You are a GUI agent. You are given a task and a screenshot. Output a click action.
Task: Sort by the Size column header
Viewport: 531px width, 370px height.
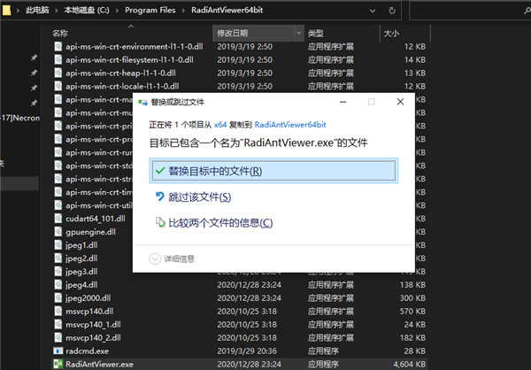coord(391,34)
